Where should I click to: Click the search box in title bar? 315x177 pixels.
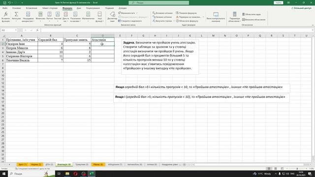[158, 3]
